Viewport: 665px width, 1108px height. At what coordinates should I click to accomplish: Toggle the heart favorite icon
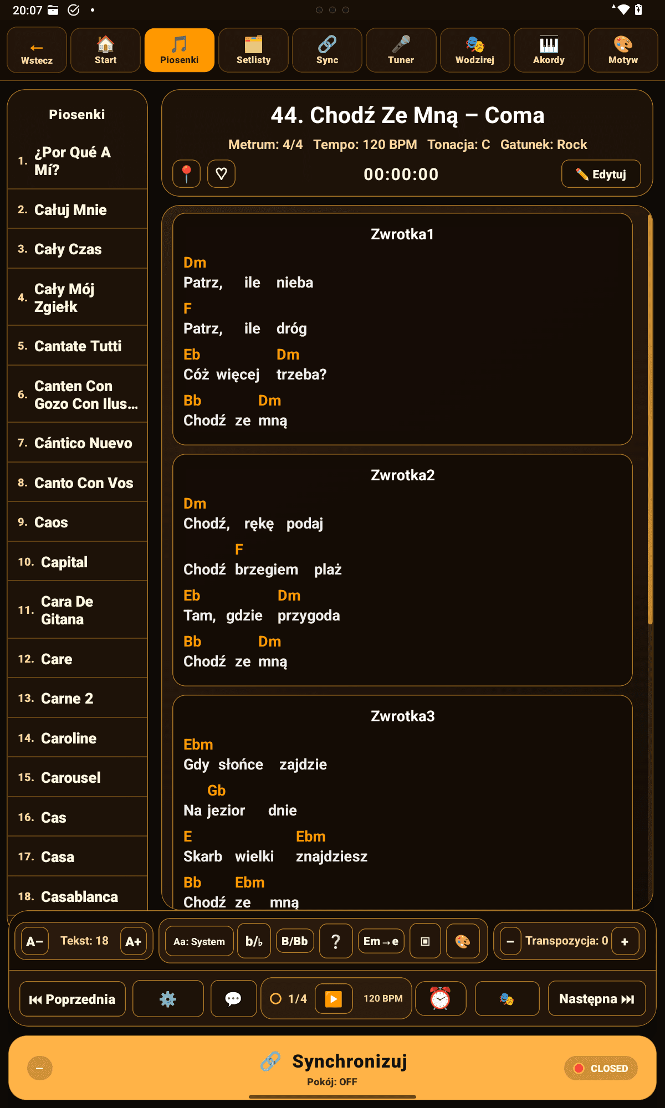[x=221, y=174]
